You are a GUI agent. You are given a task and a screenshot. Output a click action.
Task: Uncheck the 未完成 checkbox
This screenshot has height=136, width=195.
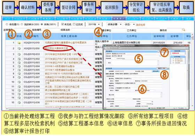(63, 24)
